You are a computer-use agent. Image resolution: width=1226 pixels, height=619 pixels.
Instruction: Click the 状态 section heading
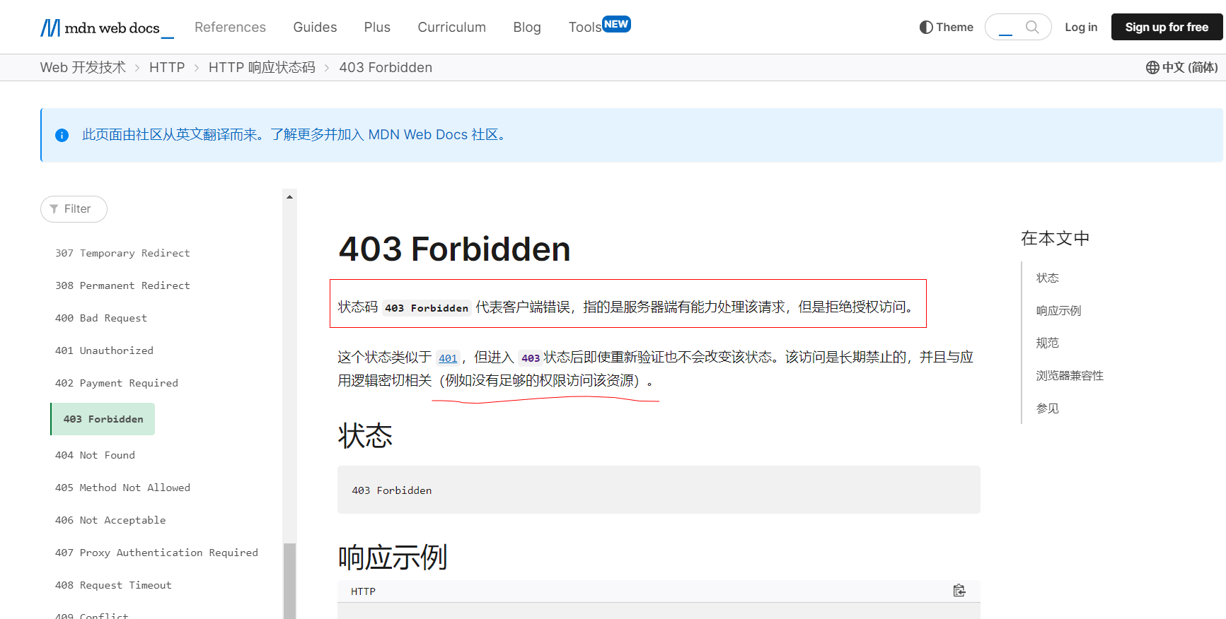365,436
